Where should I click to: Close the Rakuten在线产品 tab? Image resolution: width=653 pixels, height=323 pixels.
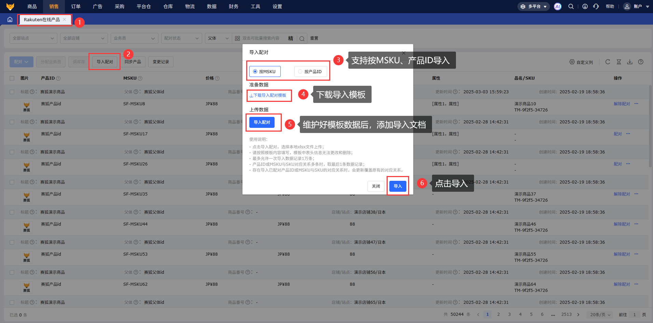point(65,19)
